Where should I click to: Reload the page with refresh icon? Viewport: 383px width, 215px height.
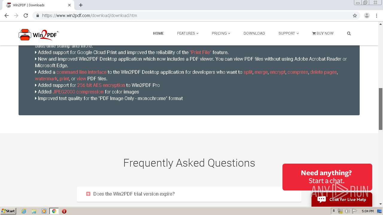(26, 16)
